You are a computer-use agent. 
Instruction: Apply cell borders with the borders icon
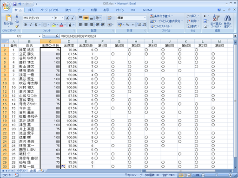[x=45, y=25]
